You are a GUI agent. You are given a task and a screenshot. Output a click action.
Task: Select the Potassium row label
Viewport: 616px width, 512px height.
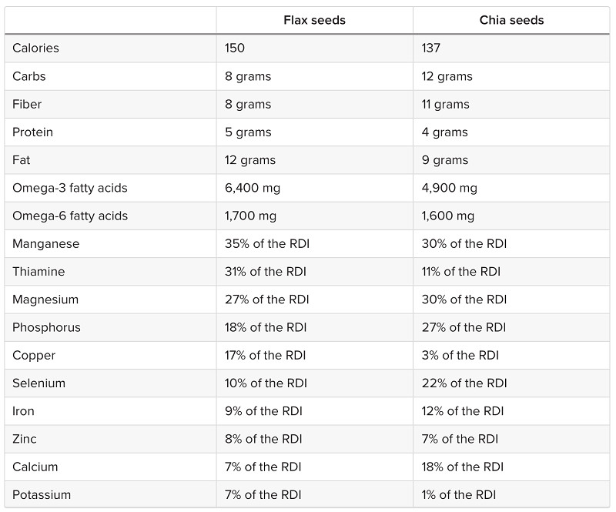pyautogui.click(x=42, y=494)
